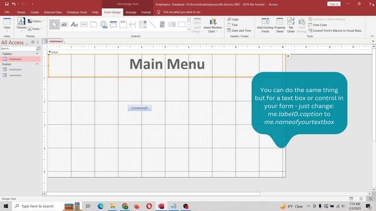Collapse the Tables group in navigation pane
Viewport: 376px width, 211px height.
tap(37, 54)
